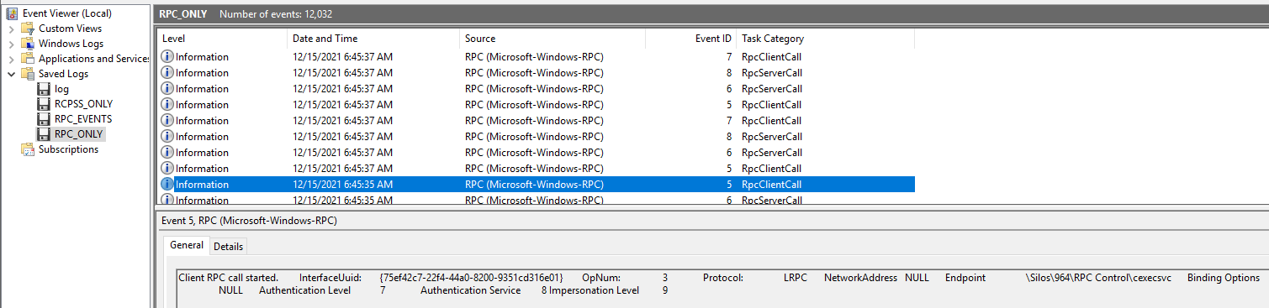Screen dimensions: 1269x308
Task: Click the Subscriptions icon in the tree
Action: click(x=29, y=149)
